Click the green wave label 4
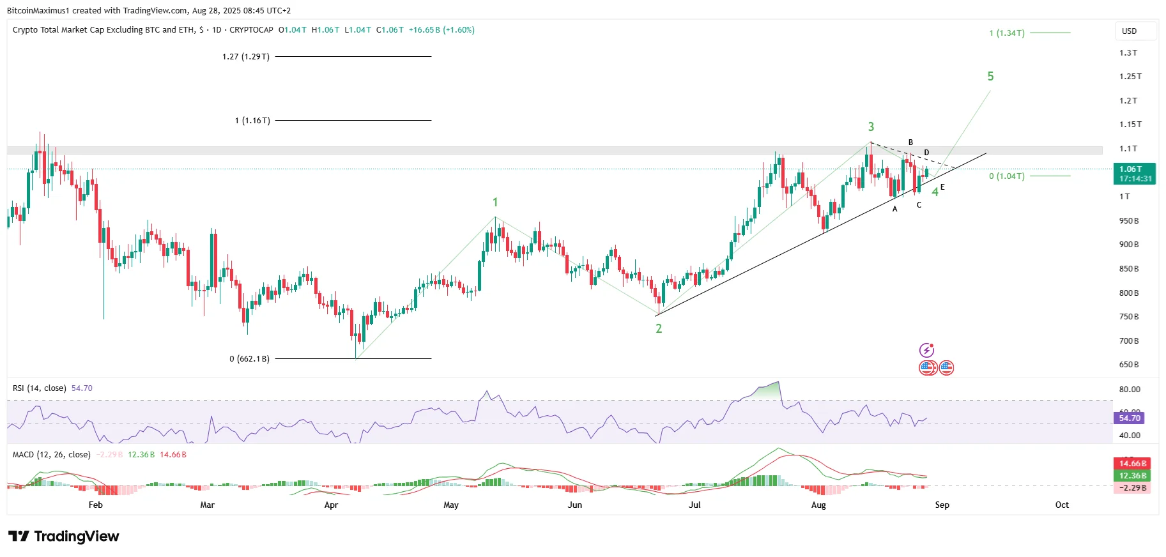 [x=935, y=192]
